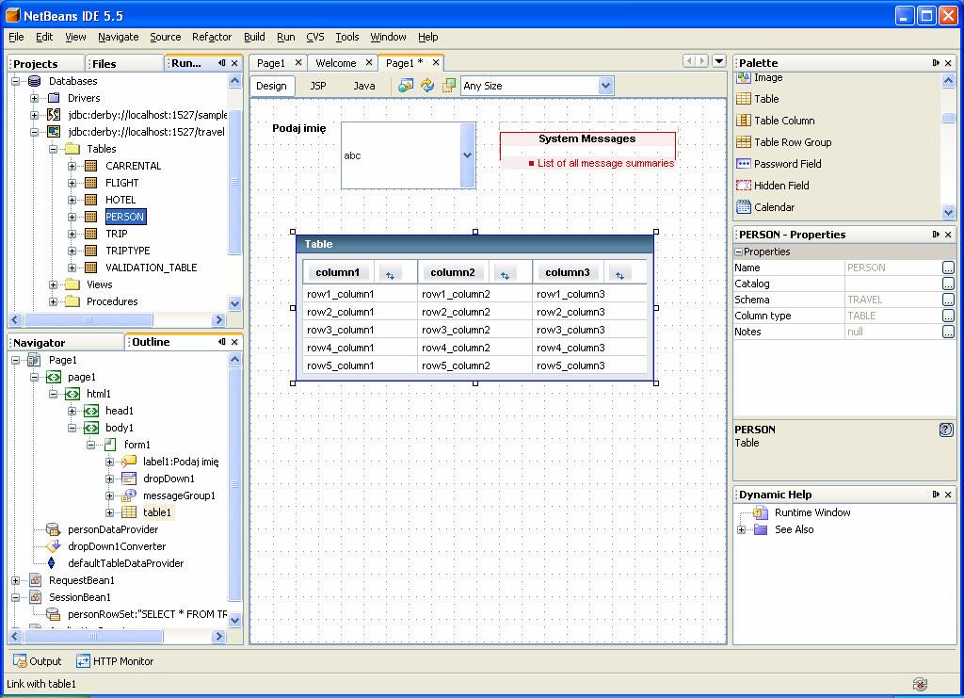This screenshot has height=698, width=964.
Task: Click the status bar notification icon
Action: 921,684
